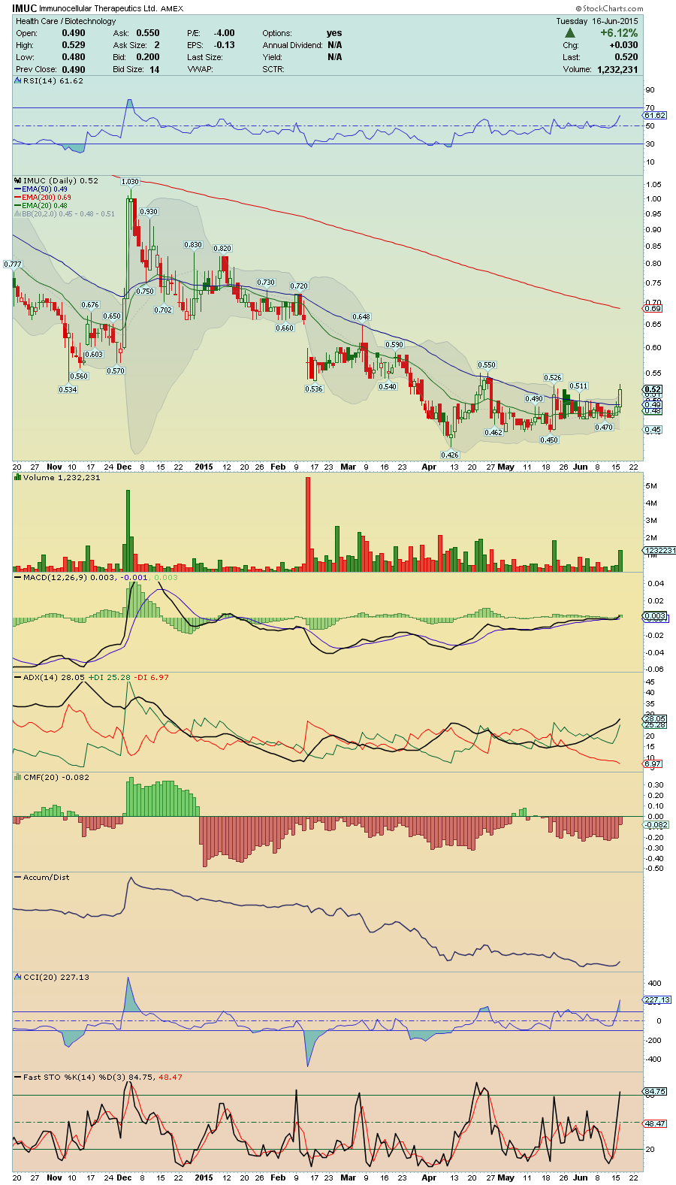
Task: Click the +6.12% percent change value
Action: [x=619, y=33]
